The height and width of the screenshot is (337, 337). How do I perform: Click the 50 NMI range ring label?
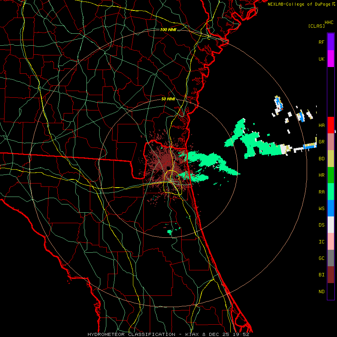168,99
